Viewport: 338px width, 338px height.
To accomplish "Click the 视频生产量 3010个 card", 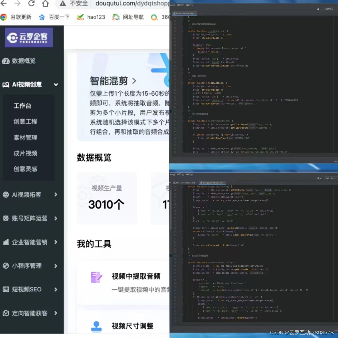I will pos(107,199).
